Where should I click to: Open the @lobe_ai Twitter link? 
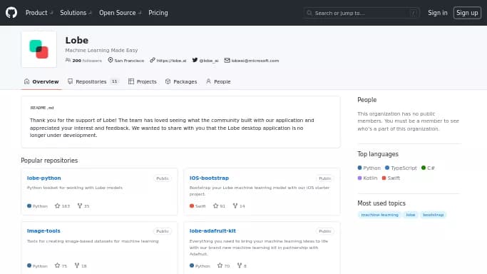click(x=209, y=61)
